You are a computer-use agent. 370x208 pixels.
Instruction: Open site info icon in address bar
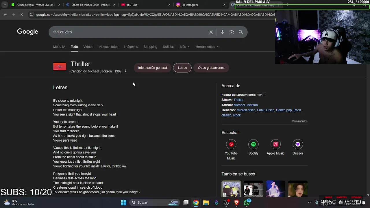32,14
